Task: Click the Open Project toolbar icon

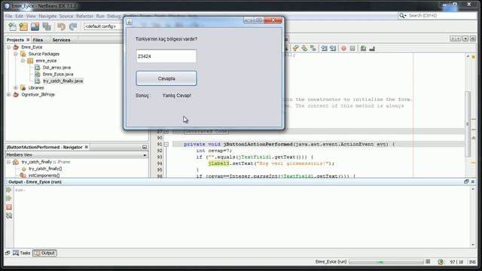Action: coord(35,27)
